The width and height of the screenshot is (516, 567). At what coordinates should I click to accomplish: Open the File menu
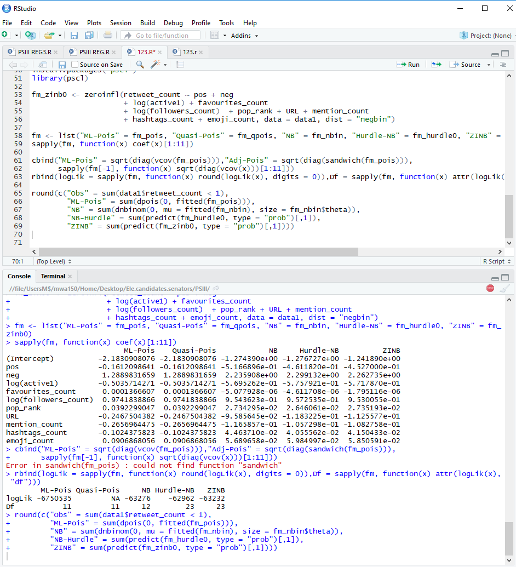pyautogui.click(x=7, y=23)
